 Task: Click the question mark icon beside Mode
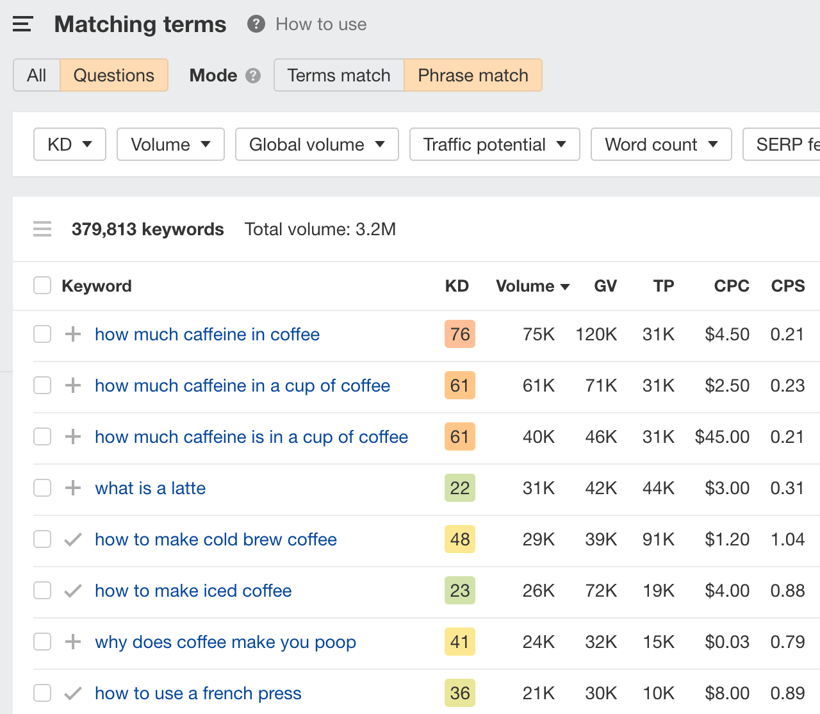[253, 75]
